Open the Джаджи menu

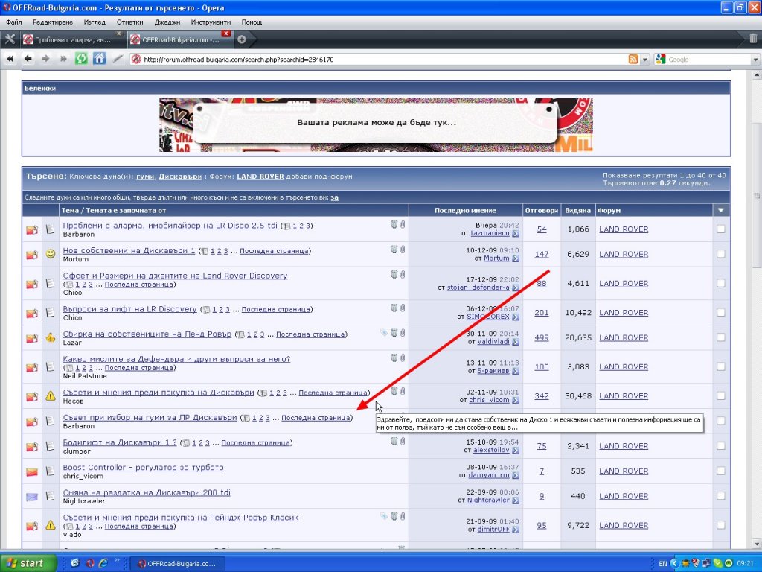pyautogui.click(x=167, y=22)
